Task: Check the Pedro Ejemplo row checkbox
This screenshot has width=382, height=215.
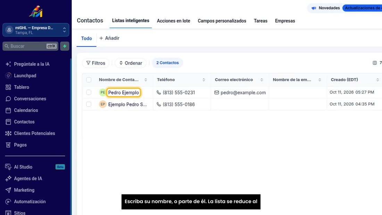Action: tap(89, 93)
